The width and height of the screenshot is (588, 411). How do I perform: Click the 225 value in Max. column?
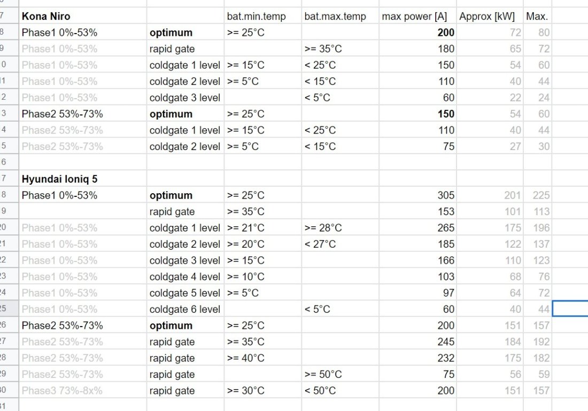pyautogui.click(x=537, y=195)
